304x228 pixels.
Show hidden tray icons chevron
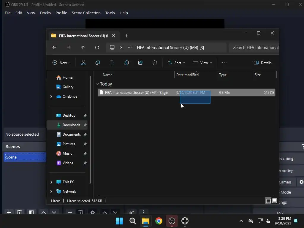coord(241,221)
